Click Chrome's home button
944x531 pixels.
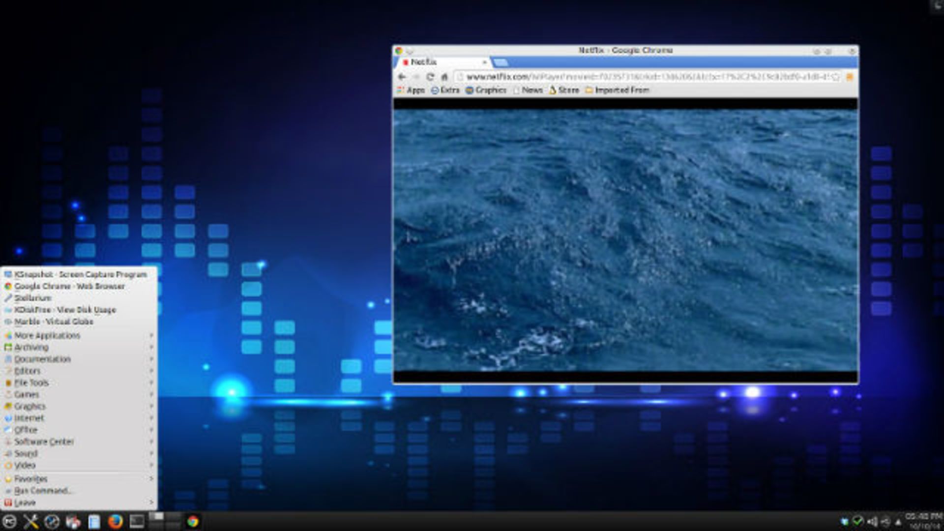pos(444,77)
